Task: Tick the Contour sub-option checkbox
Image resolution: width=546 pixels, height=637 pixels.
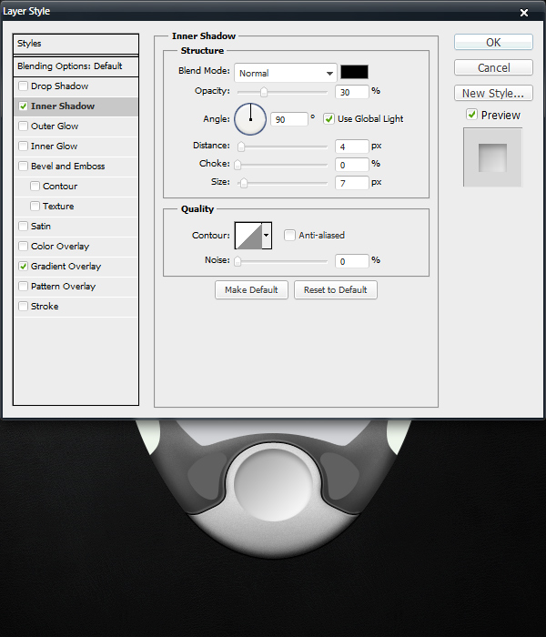Action: click(35, 186)
